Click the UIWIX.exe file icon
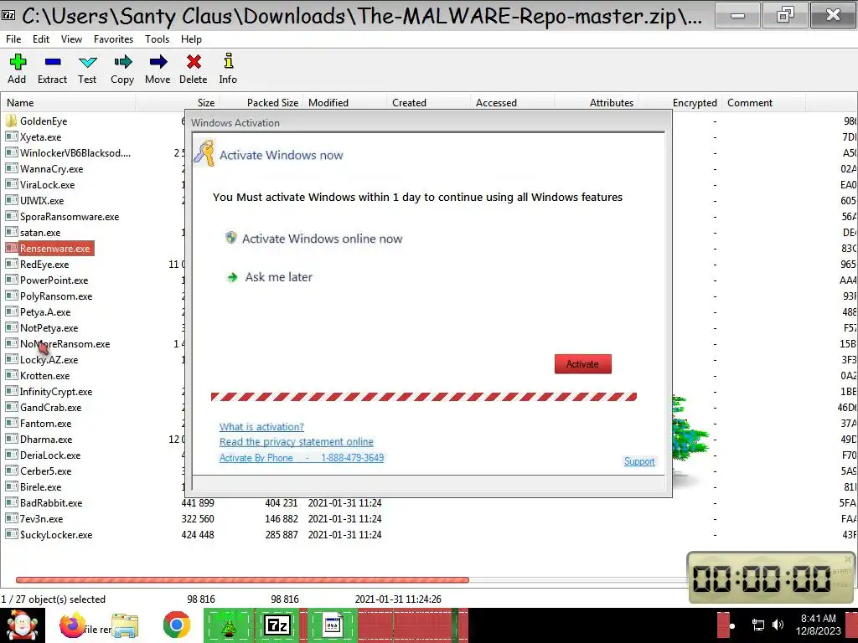 click(x=12, y=200)
